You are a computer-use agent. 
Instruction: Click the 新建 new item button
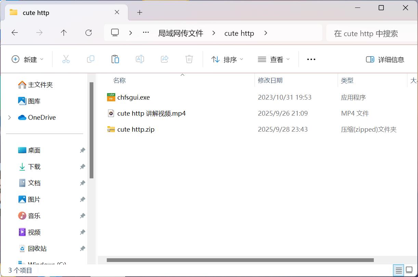coord(28,59)
